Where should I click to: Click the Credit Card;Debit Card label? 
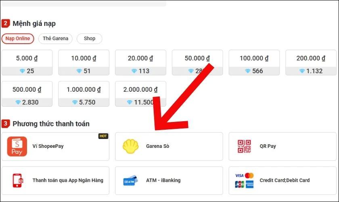tap(285, 181)
